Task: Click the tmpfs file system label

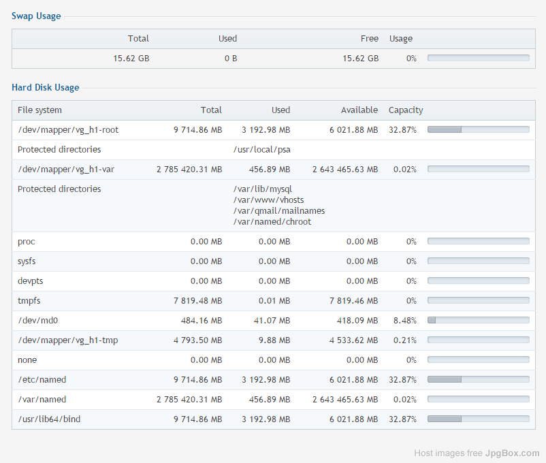Action: pos(29,301)
